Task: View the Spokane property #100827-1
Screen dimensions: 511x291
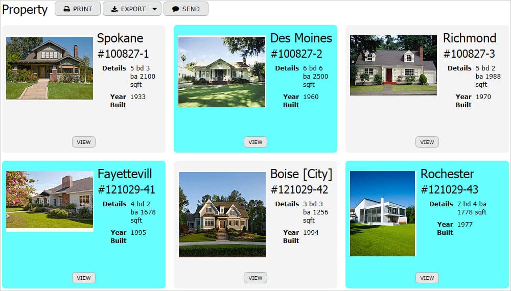Action: click(x=84, y=142)
